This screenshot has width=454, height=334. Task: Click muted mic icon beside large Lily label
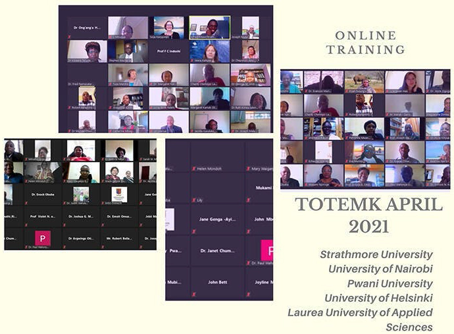click(x=193, y=200)
